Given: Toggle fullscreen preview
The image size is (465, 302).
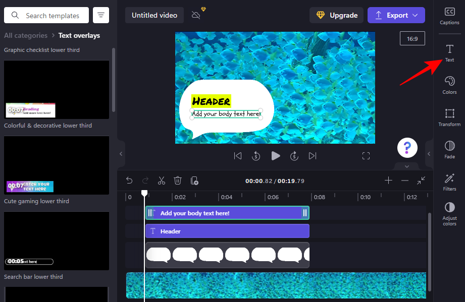Looking at the screenshot, I should (x=366, y=156).
